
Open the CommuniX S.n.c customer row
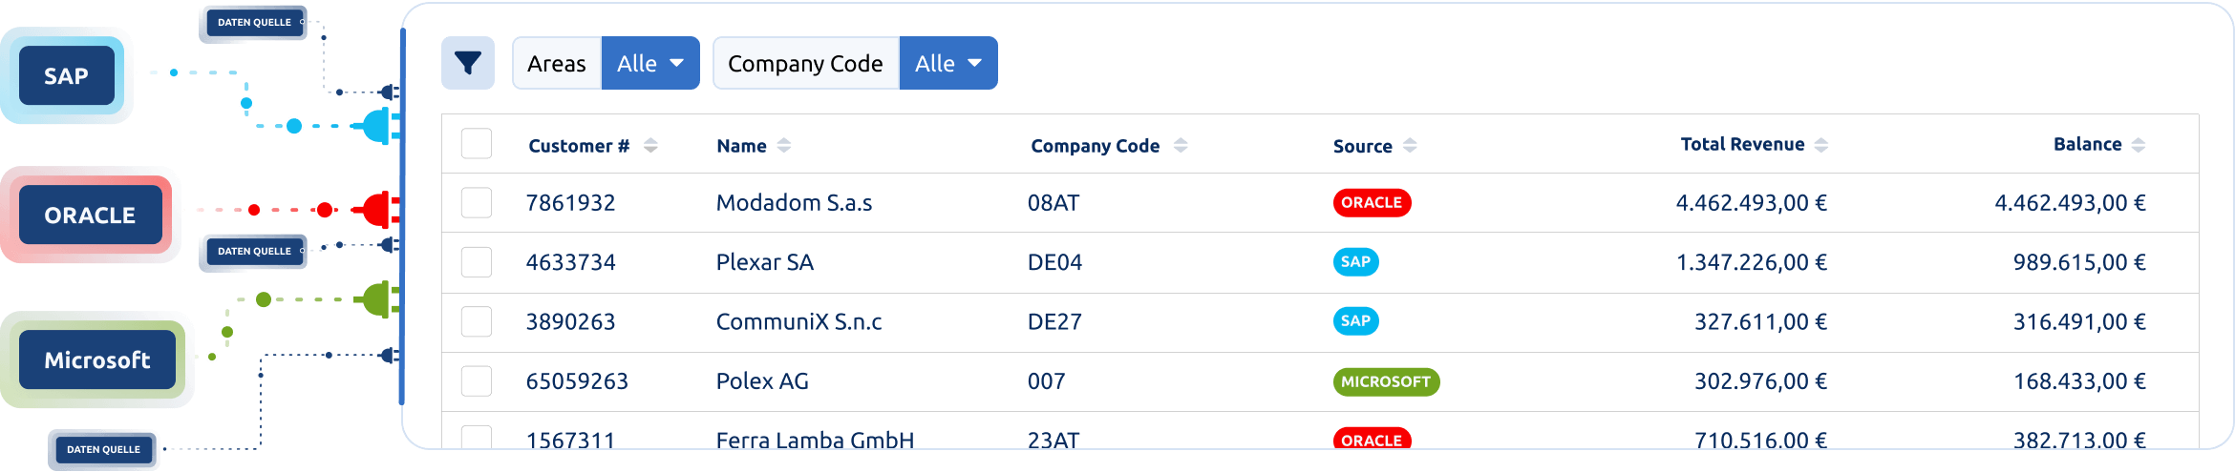click(1320, 322)
